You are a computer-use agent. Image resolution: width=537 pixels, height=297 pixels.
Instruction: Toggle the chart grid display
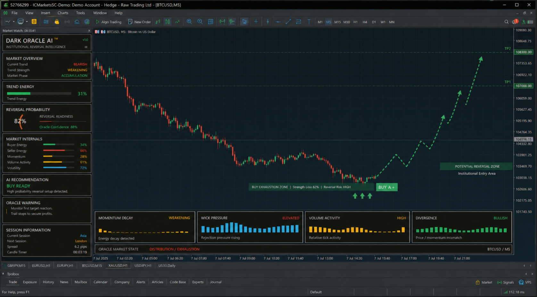211,22
